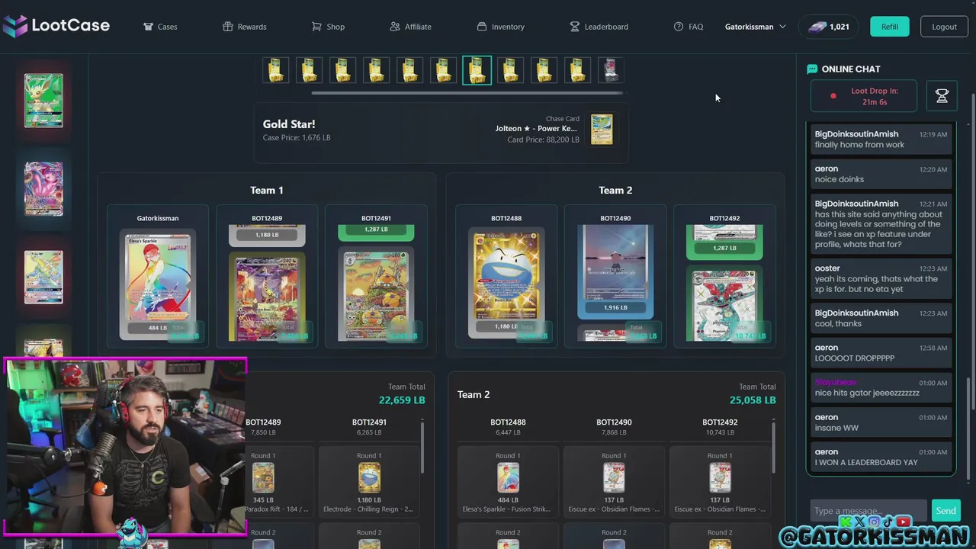
Task: Open the Leaderboard page
Action: [599, 27]
